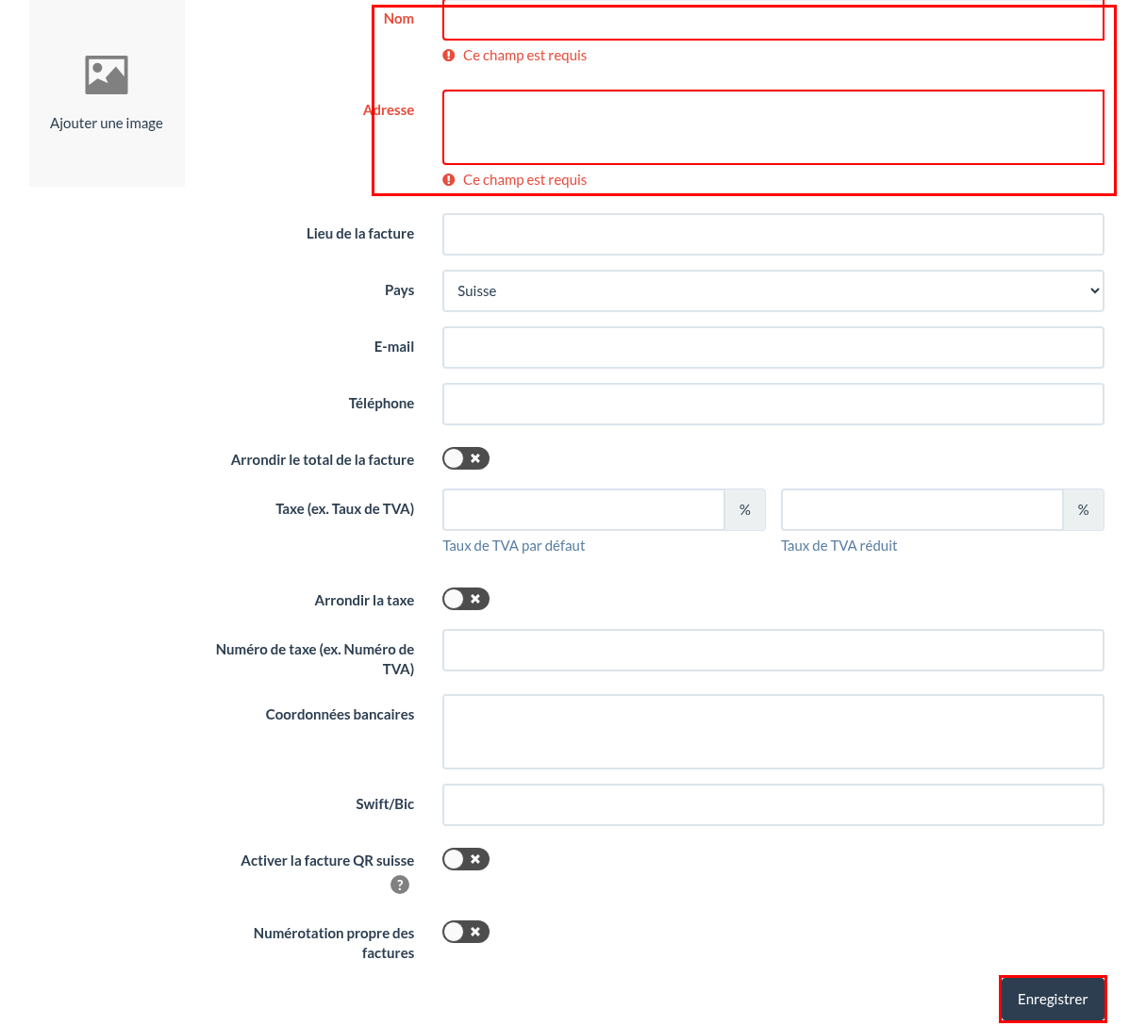This screenshot has height=1026, width=1146.
Task: Enable Numérotation propre des factures switch
Action: coord(466,932)
